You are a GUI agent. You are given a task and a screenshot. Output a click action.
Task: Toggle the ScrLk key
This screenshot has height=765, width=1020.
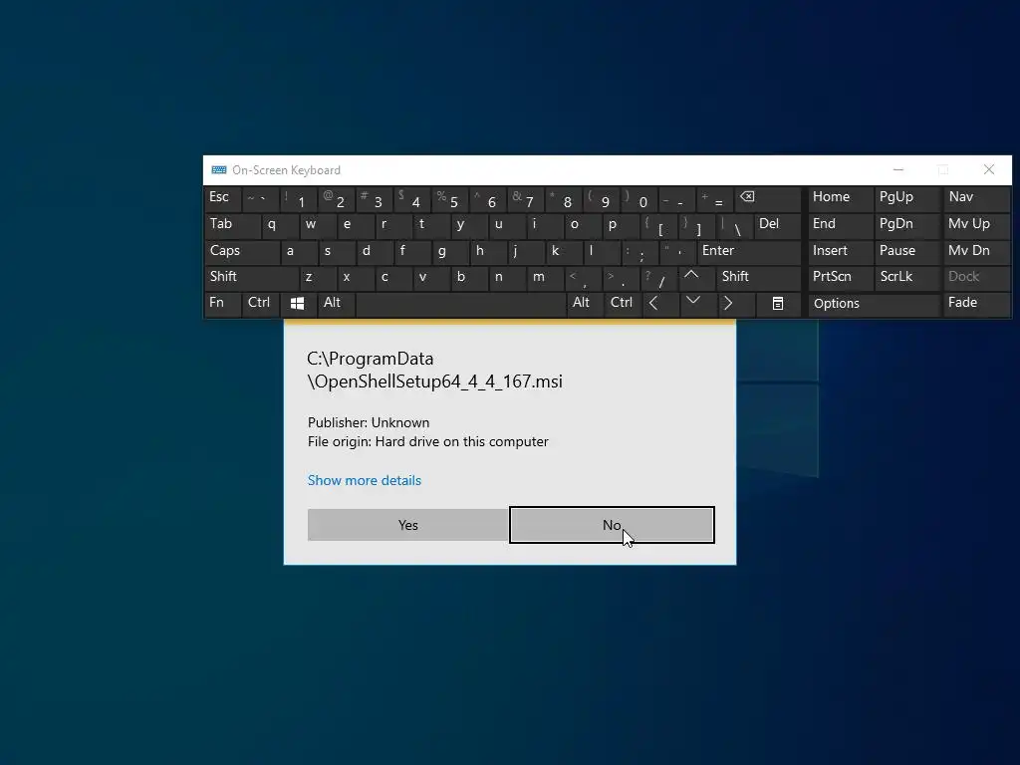point(906,278)
